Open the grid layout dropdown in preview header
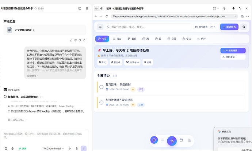Viewport: 252px width, 151px height. [x=216, y=8]
